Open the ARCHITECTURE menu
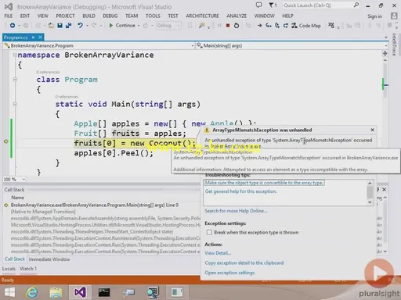 point(202,16)
